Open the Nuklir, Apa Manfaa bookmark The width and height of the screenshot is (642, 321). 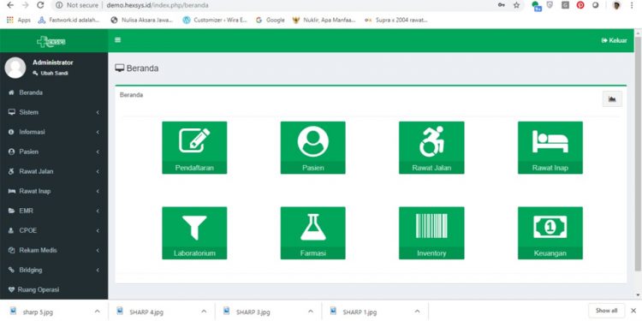(324, 20)
